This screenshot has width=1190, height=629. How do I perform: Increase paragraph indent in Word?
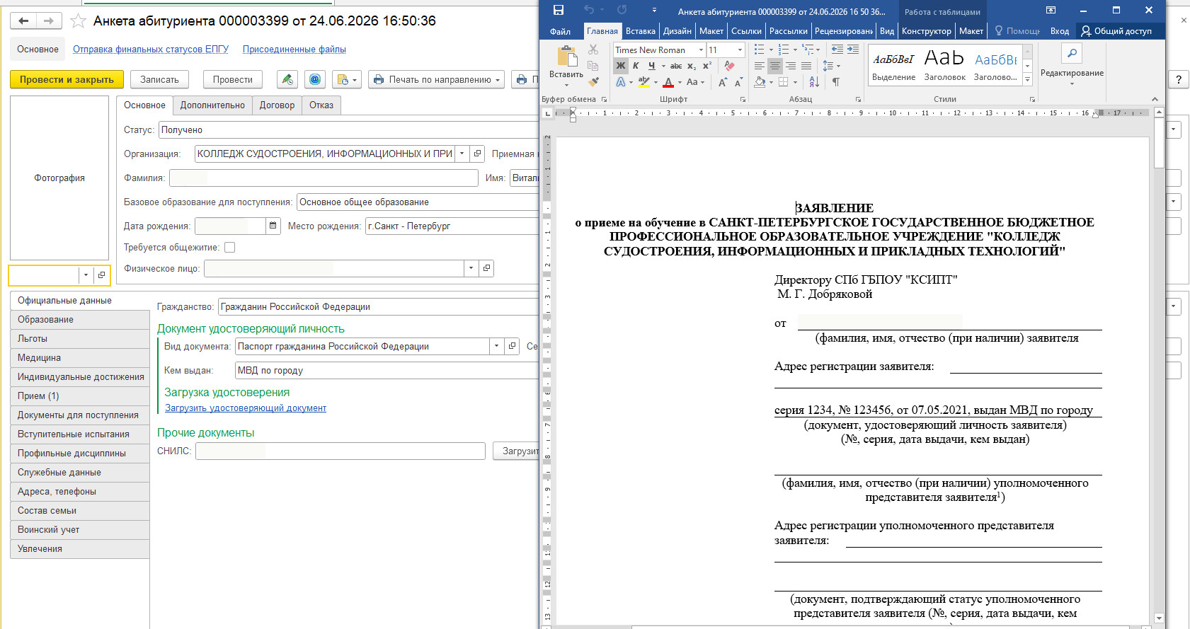853,50
